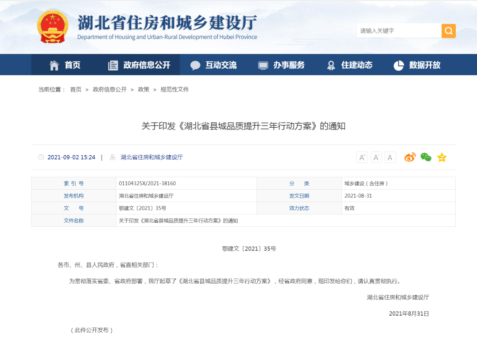This screenshot has height=343, width=477.
Task: Click the person icon beside 住建动态
Action: (331, 65)
